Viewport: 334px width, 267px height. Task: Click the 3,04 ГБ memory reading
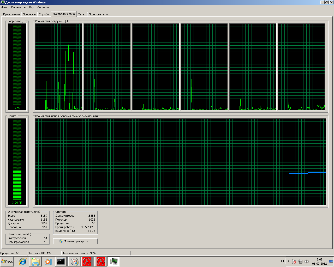tap(17, 203)
